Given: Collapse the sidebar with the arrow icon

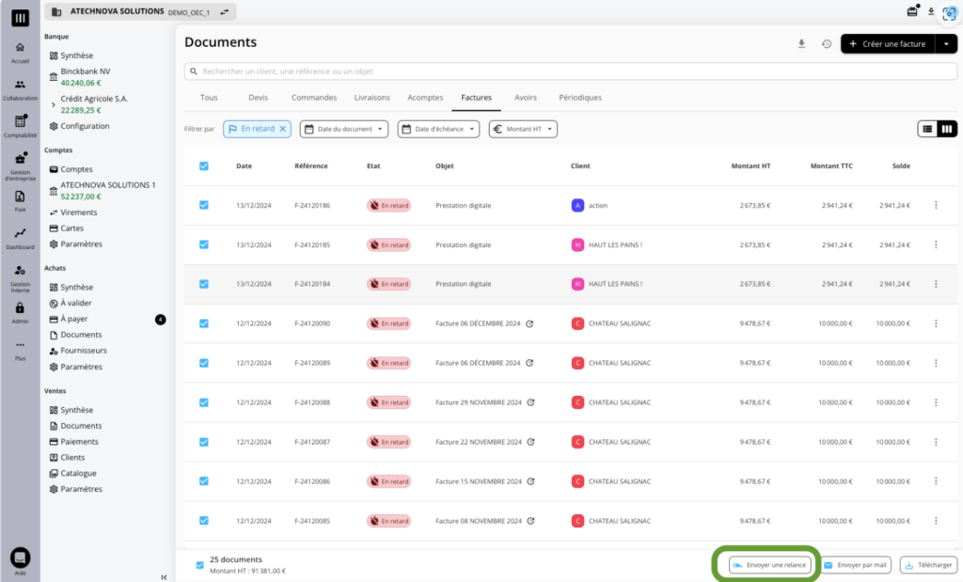Looking at the screenshot, I should [164, 577].
